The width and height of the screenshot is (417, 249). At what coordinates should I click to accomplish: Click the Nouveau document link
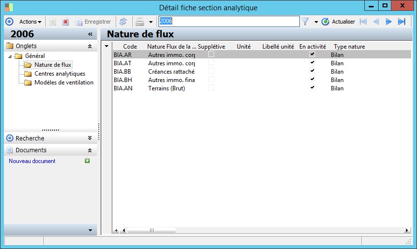click(x=32, y=161)
